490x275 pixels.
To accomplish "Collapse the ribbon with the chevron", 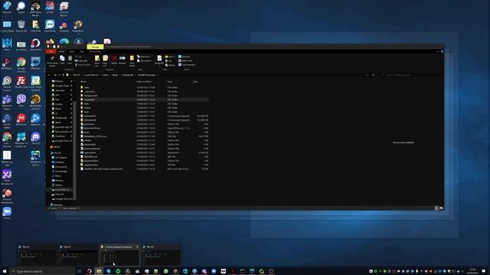I will [438, 51].
